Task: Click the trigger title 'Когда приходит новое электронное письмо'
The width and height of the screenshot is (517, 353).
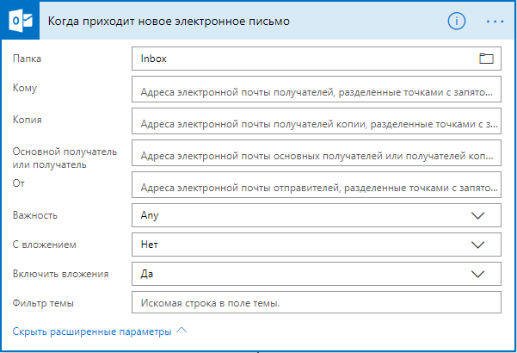Action: tap(169, 22)
